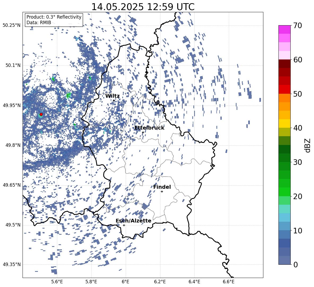Image resolution: width=314 pixels, height=287 pixels.
Task: Click the bright red swatch above 50
Action: [x=285, y=89]
